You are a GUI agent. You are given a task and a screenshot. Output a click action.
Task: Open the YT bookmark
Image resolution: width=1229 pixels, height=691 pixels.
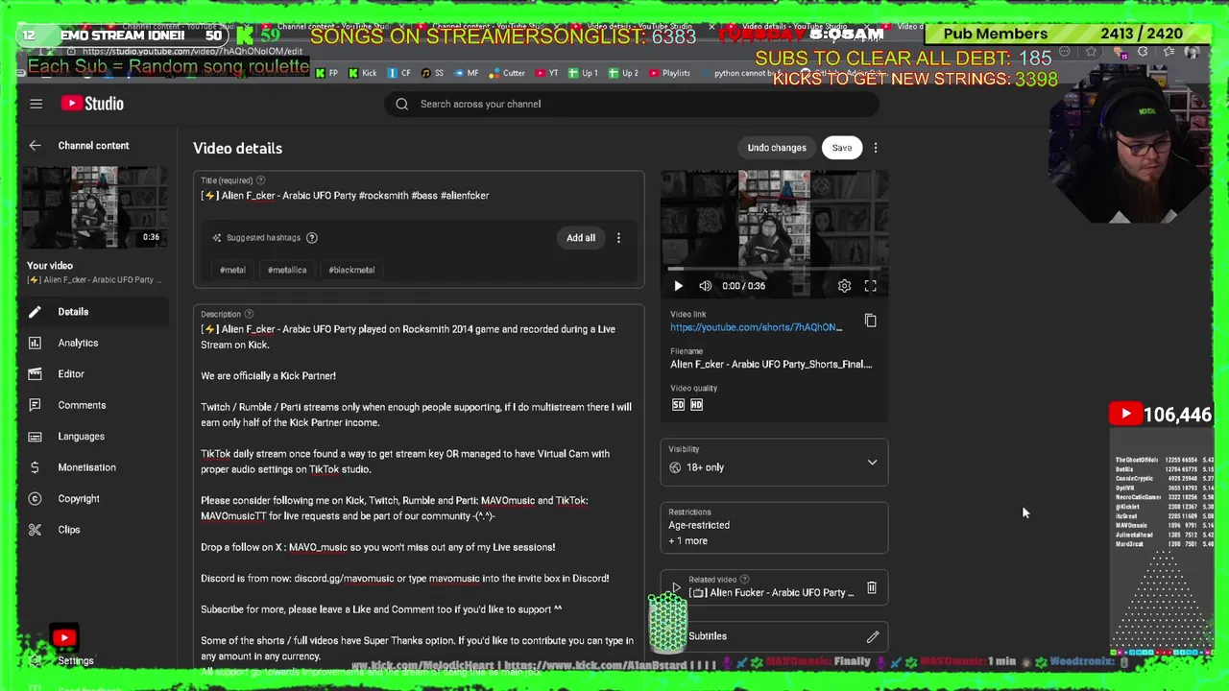pyautogui.click(x=546, y=73)
